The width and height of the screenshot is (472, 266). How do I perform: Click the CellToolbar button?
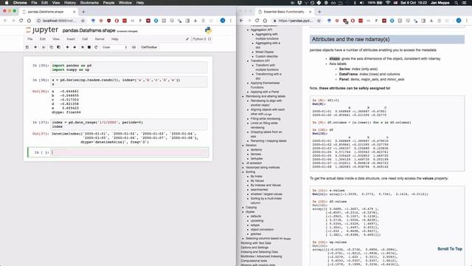click(149, 47)
